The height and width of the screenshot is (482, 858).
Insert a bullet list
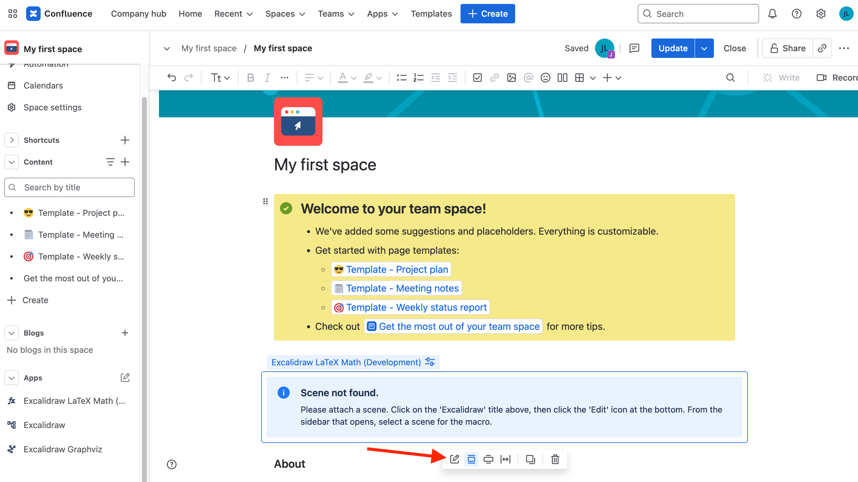[x=402, y=78]
